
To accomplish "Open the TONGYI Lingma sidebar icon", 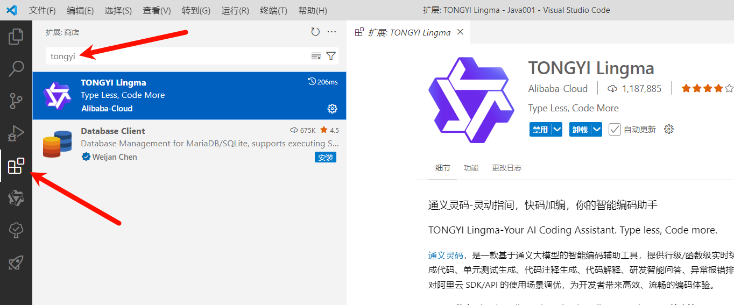I will click(16, 198).
